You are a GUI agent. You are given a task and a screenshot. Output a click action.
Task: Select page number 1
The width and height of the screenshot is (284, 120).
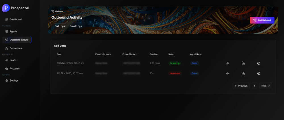[x=254, y=86]
